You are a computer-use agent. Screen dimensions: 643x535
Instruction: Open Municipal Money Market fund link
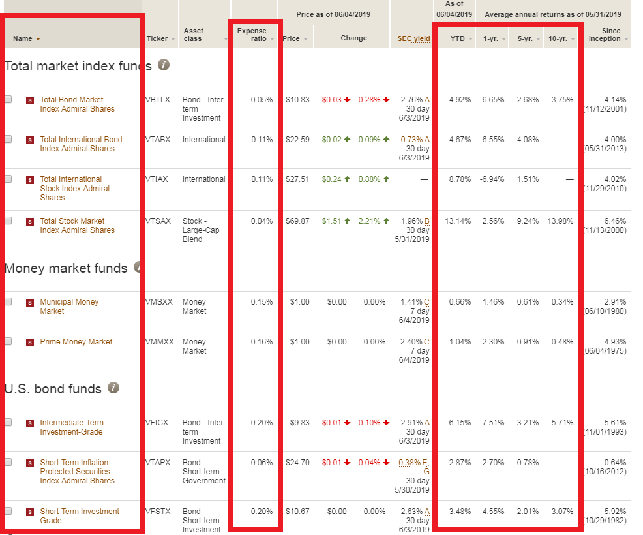(69, 307)
